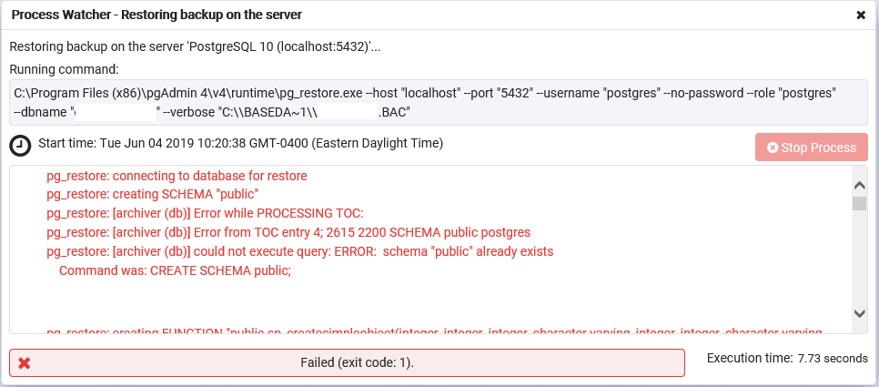Click the log output scrollbar thumb

(x=859, y=203)
